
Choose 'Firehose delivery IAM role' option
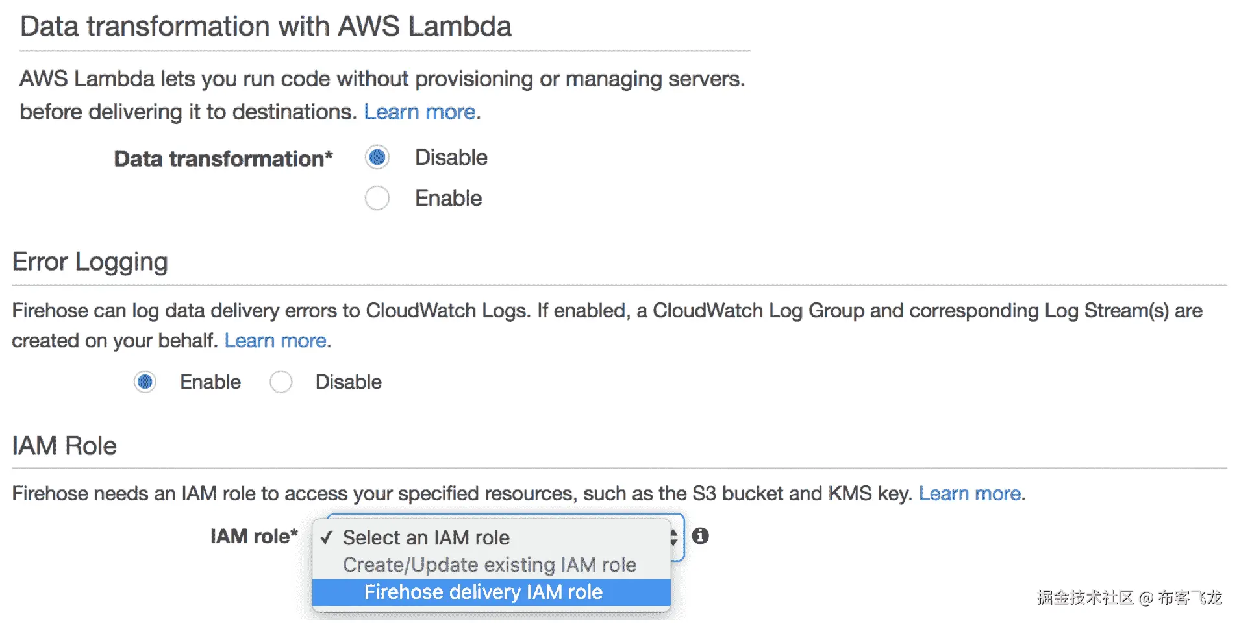[483, 592]
